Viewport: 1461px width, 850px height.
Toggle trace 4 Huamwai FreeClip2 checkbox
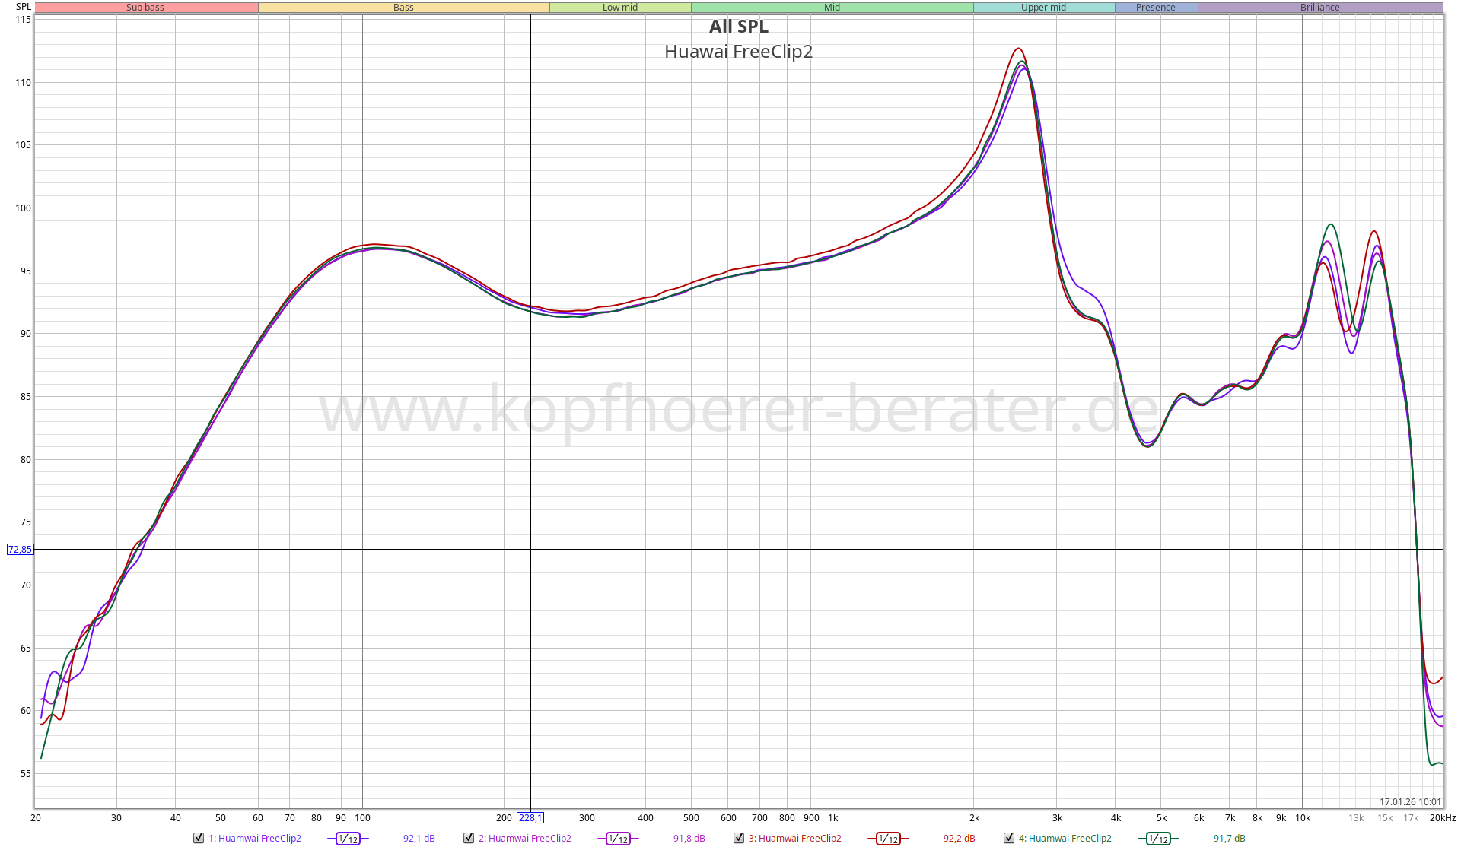coord(1009,838)
